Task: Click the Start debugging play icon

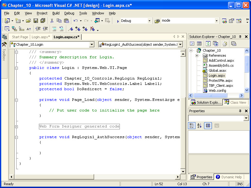Action: point(117,21)
